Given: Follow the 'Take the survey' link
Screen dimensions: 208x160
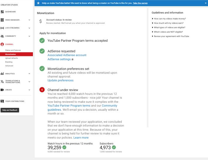Looking at the screenshot, I should click(x=140, y=3).
